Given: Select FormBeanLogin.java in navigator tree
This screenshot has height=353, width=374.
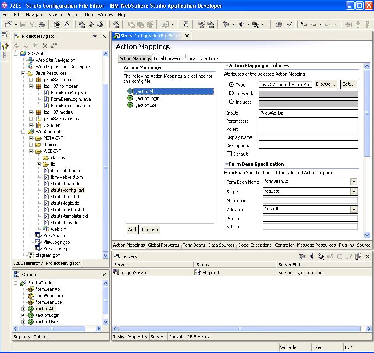Looking at the screenshot, I should 71,99.
